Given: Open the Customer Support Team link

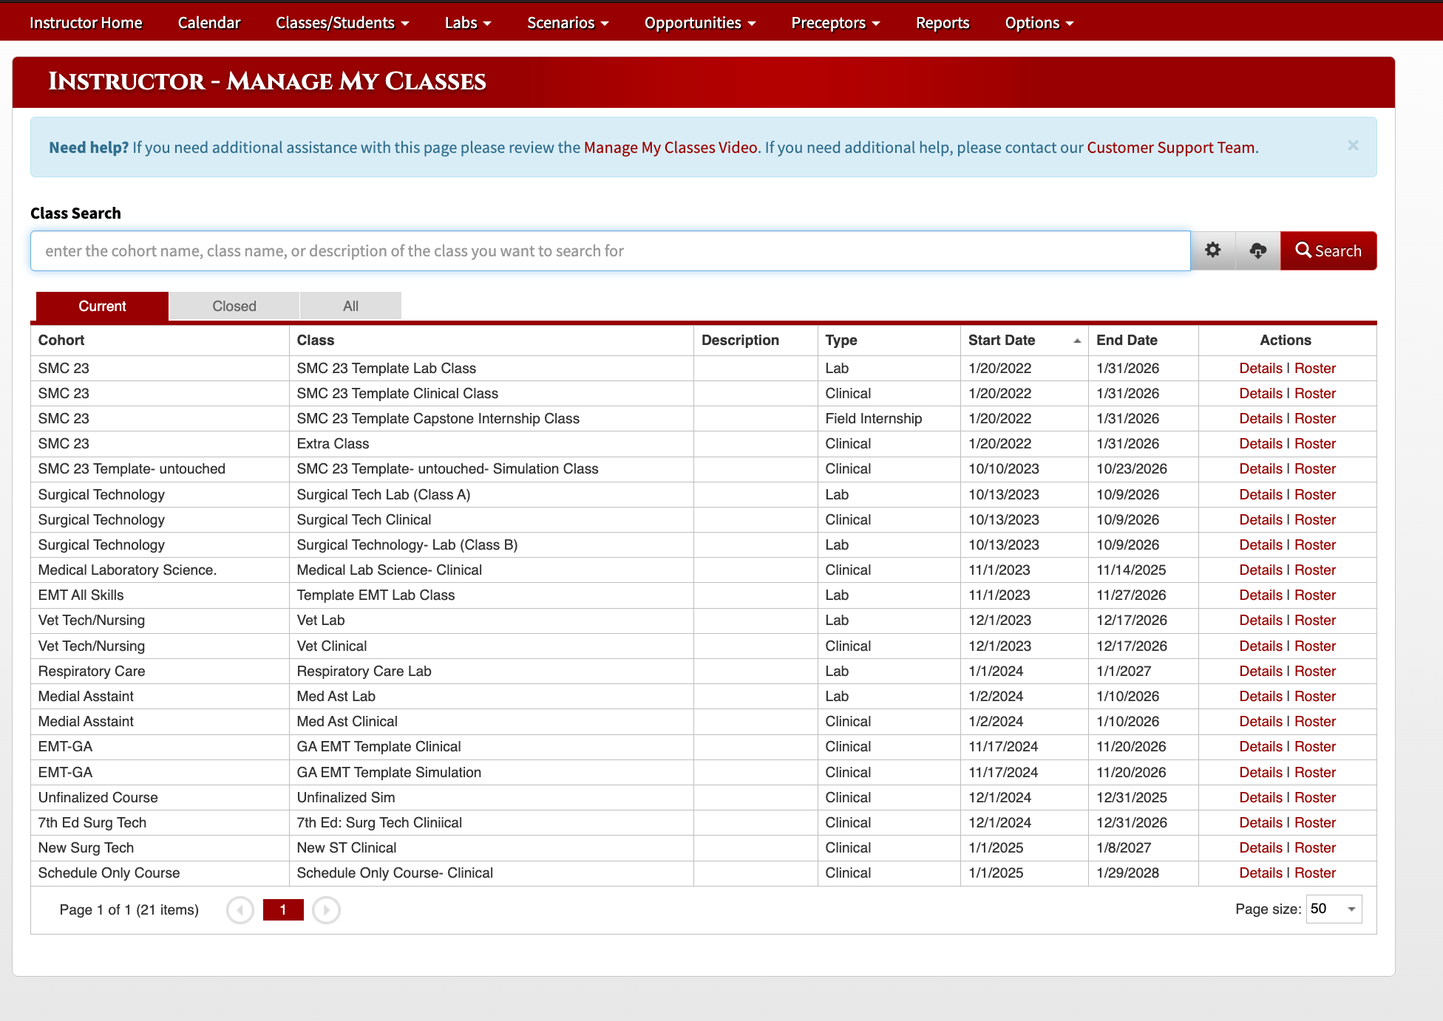Looking at the screenshot, I should click(x=1171, y=147).
